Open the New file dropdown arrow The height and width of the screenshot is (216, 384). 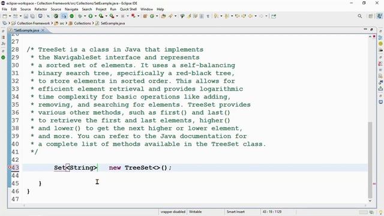pyautogui.click(x=10, y=16)
